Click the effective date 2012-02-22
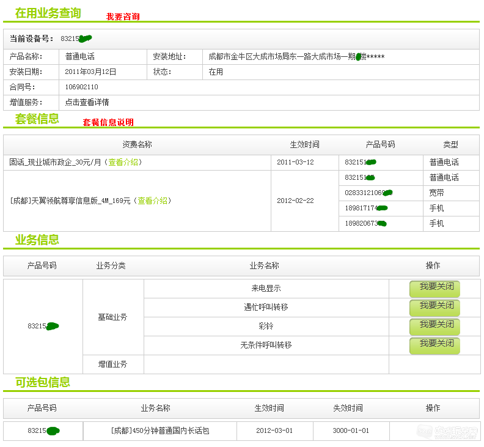The height and width of the screenshot is (447, 484). [295, 201]
